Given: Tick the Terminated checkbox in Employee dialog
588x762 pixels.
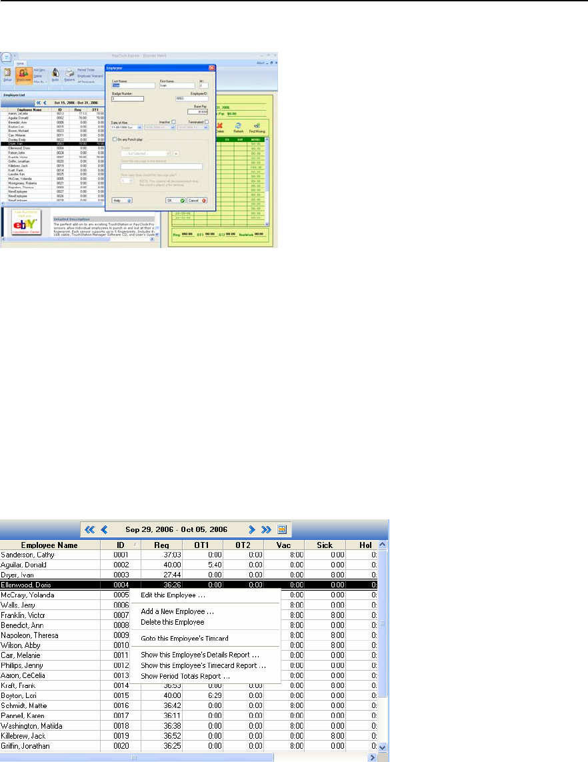Looking at the screenshot, I should point(207,122).
